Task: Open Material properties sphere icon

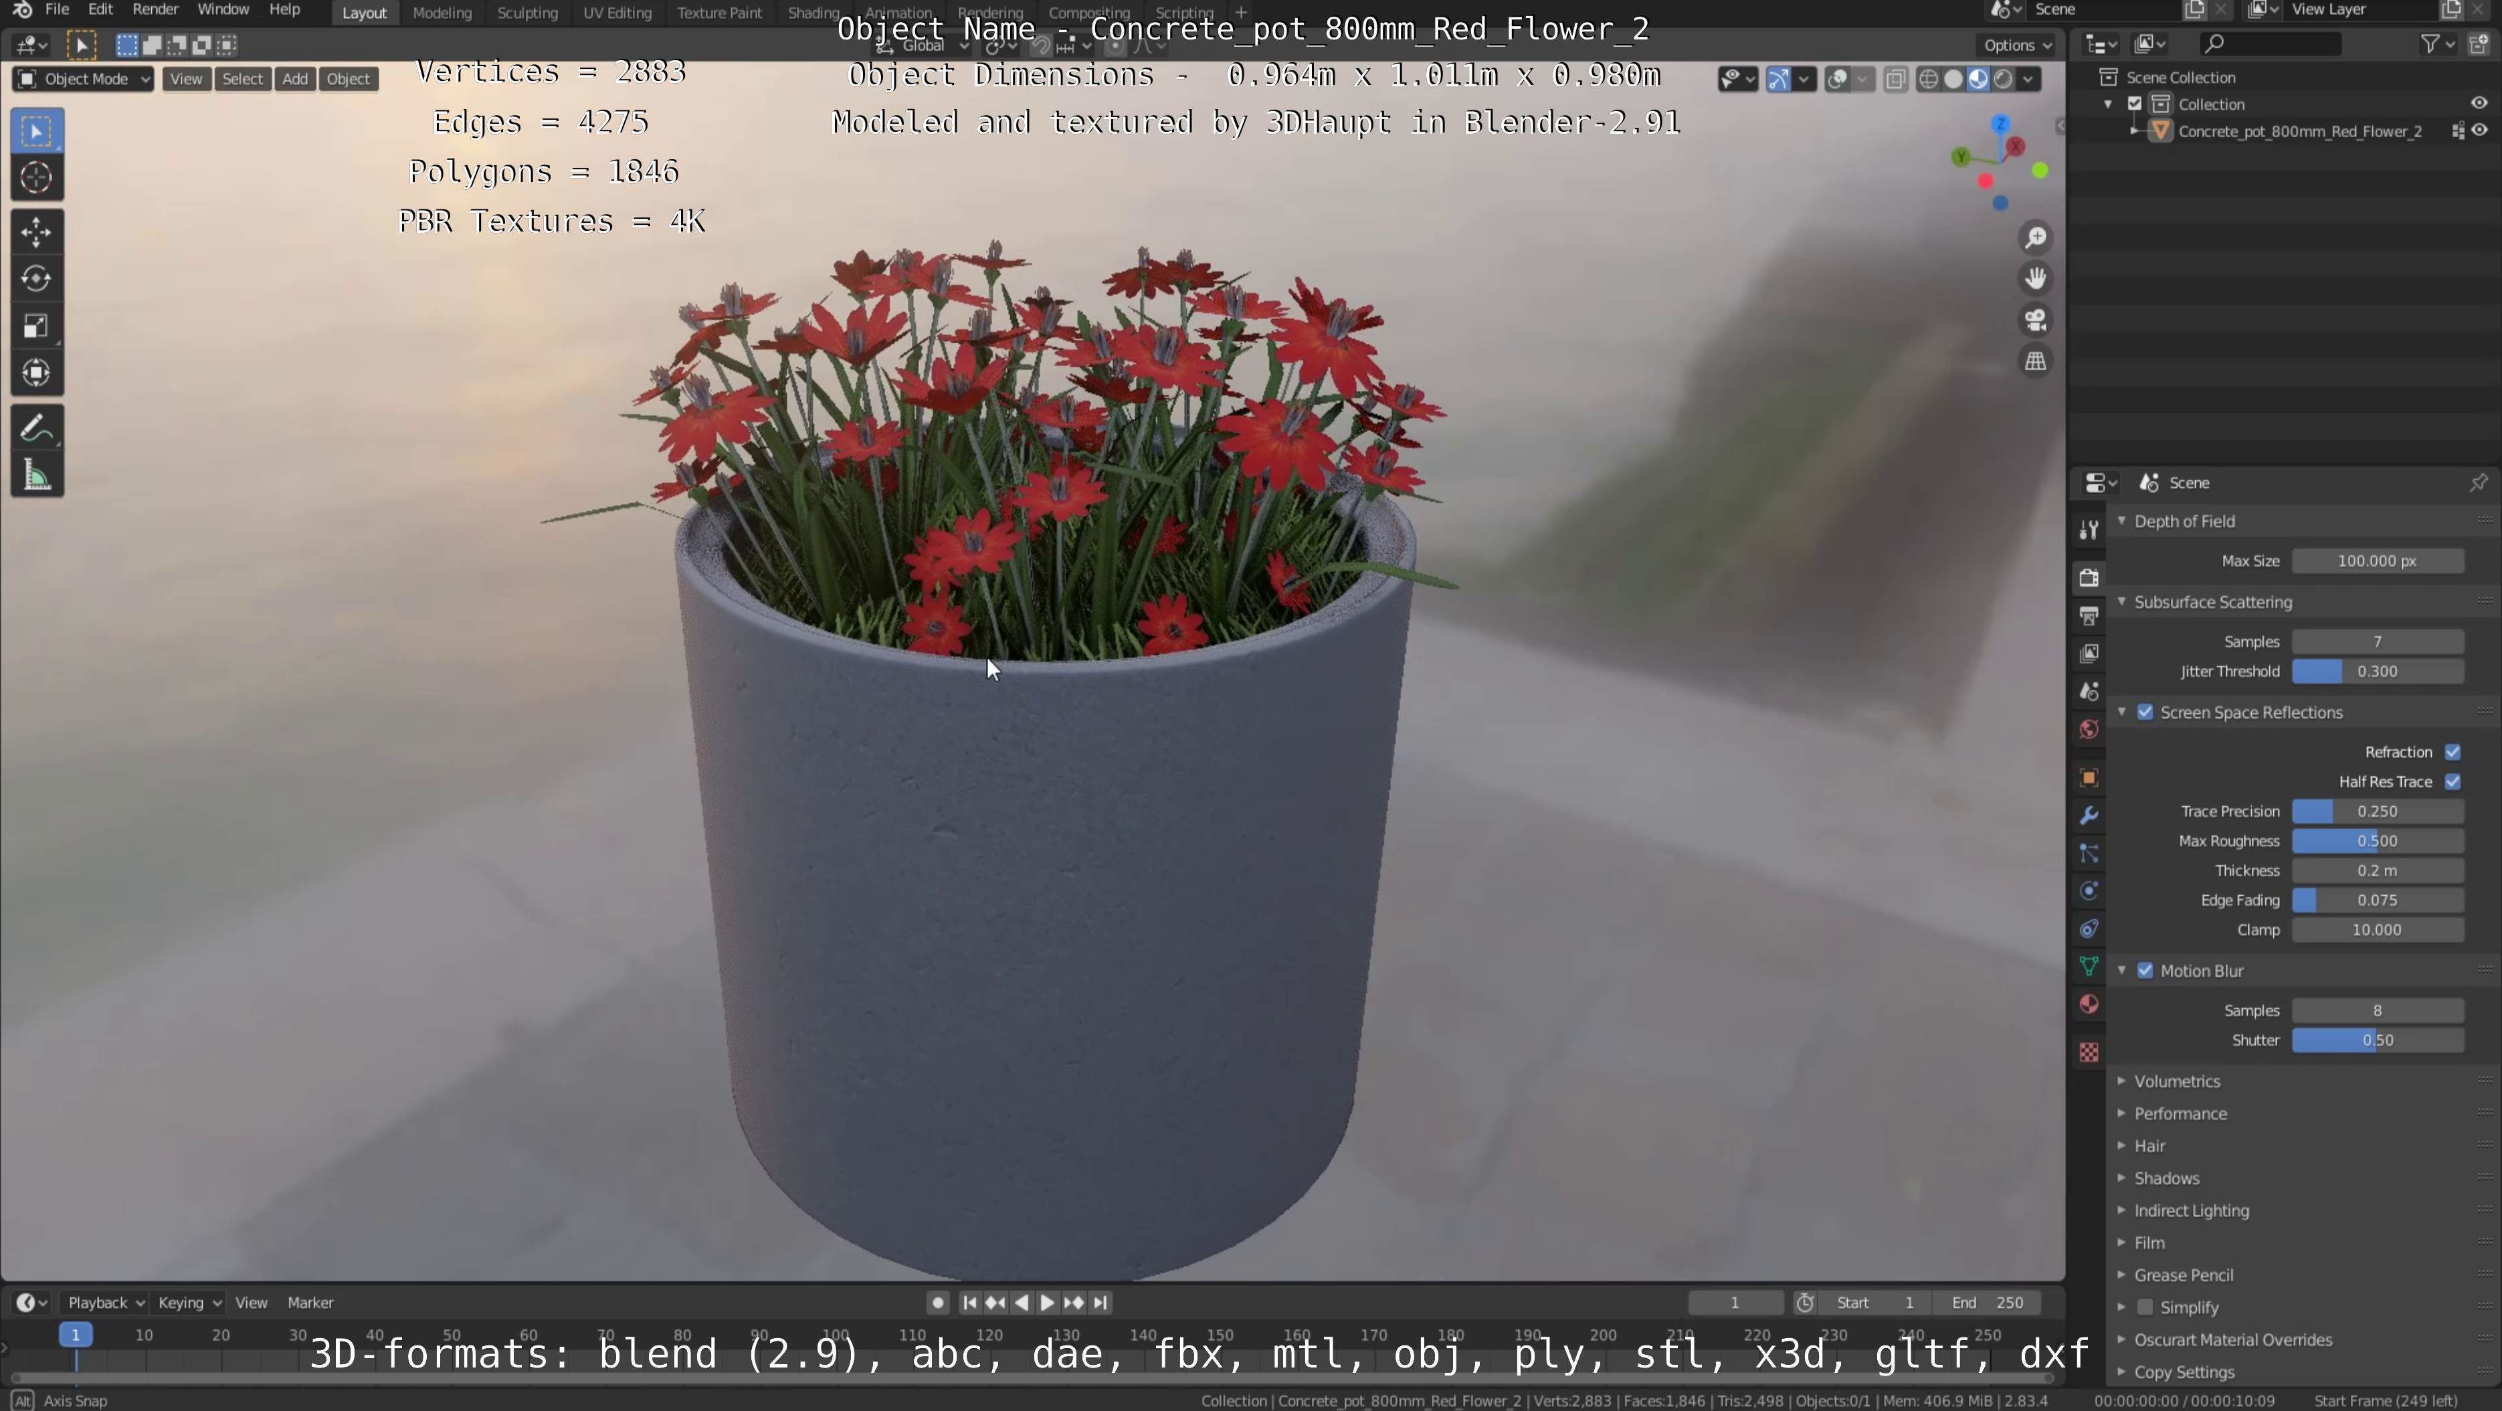Action: tap(2089, 1004)
